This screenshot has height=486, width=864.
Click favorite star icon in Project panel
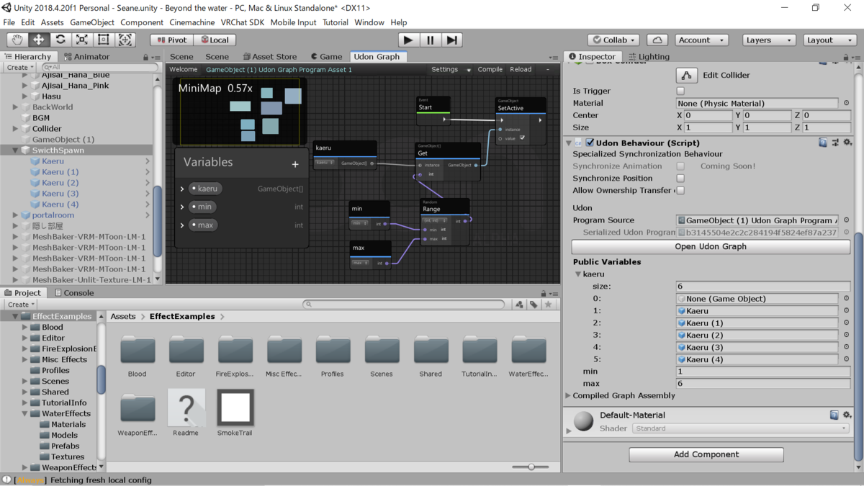548,305
